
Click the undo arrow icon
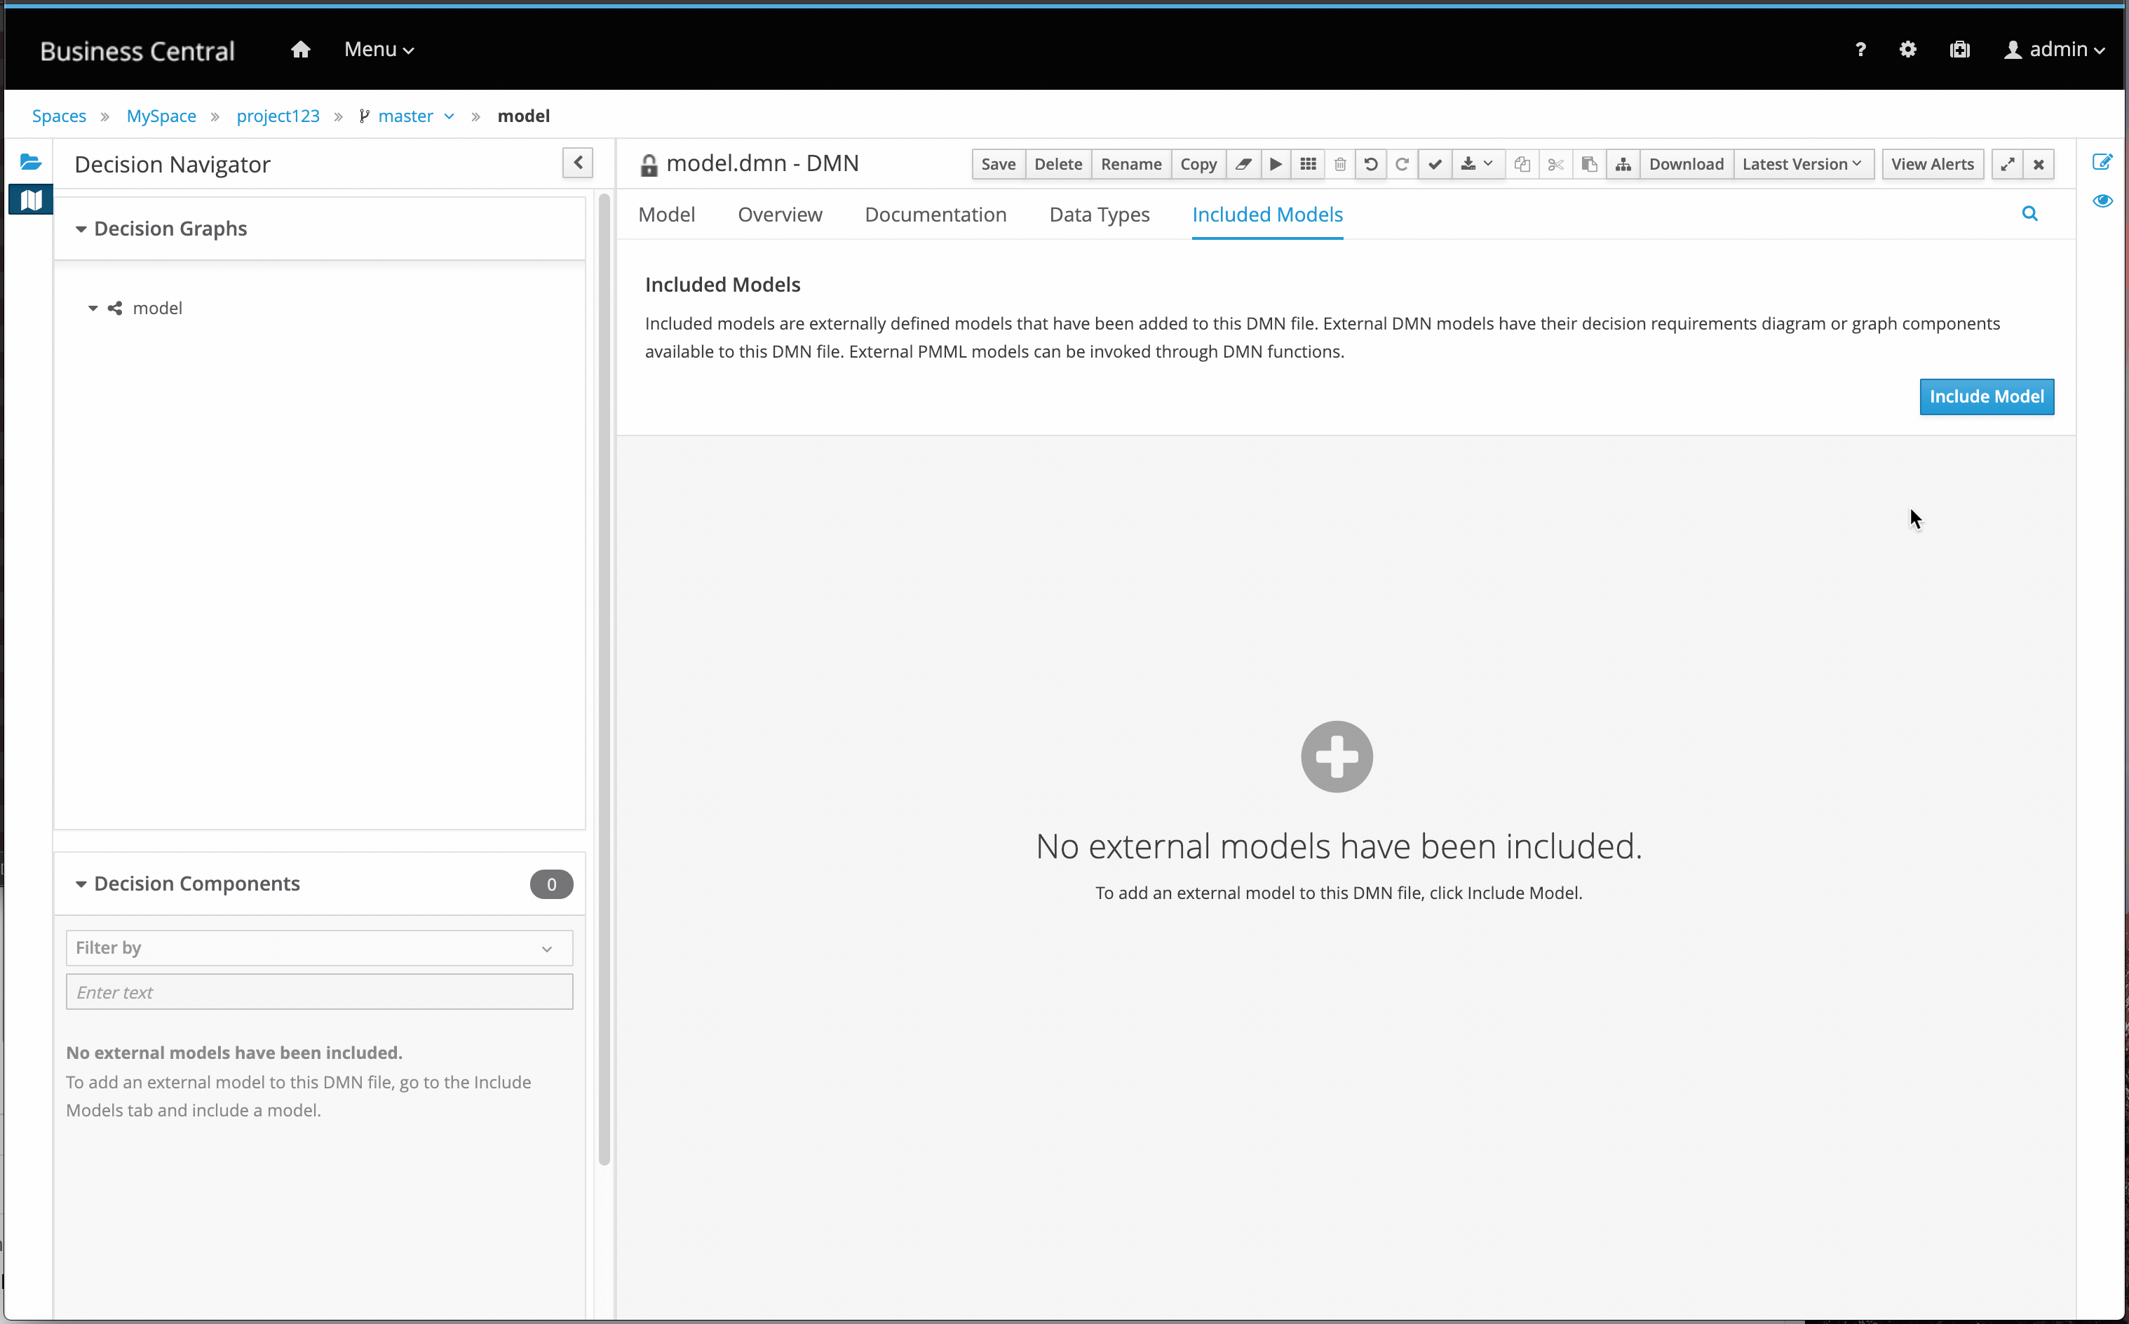(x=1371, y=164)
